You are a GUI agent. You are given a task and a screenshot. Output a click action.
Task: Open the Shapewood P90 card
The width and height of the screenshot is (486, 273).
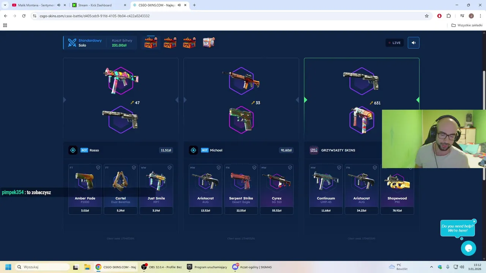click(397, 189)
